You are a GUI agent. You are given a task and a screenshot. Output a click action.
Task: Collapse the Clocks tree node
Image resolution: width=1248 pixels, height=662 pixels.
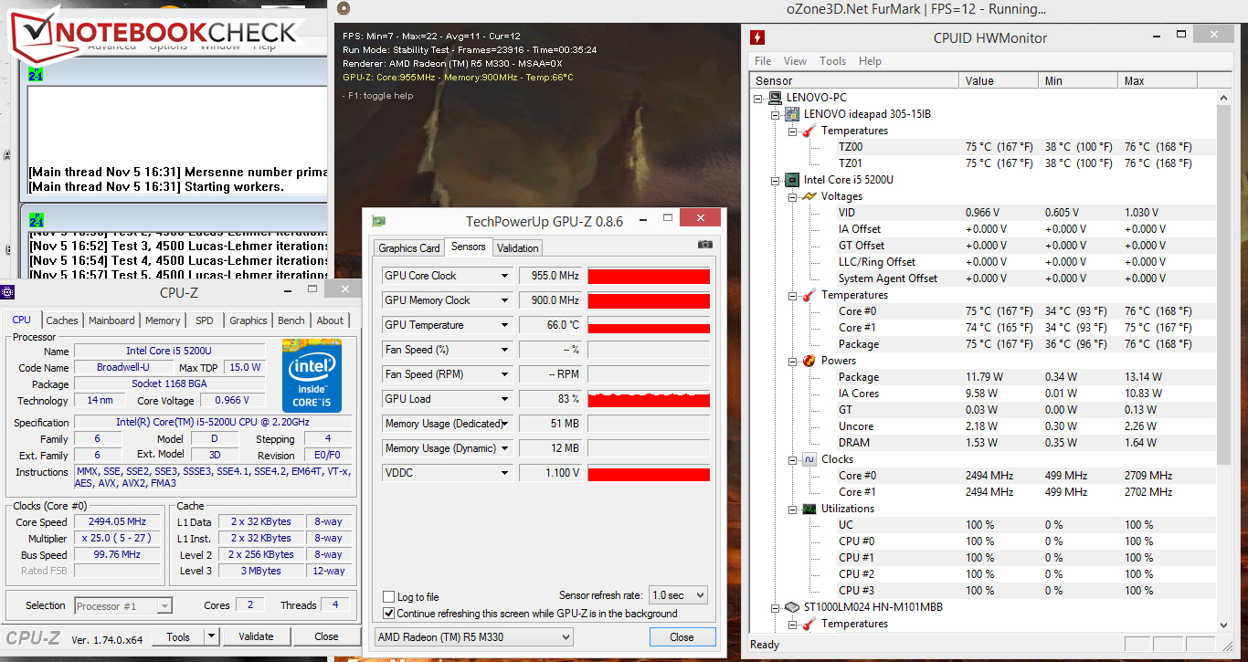point(792,459)
